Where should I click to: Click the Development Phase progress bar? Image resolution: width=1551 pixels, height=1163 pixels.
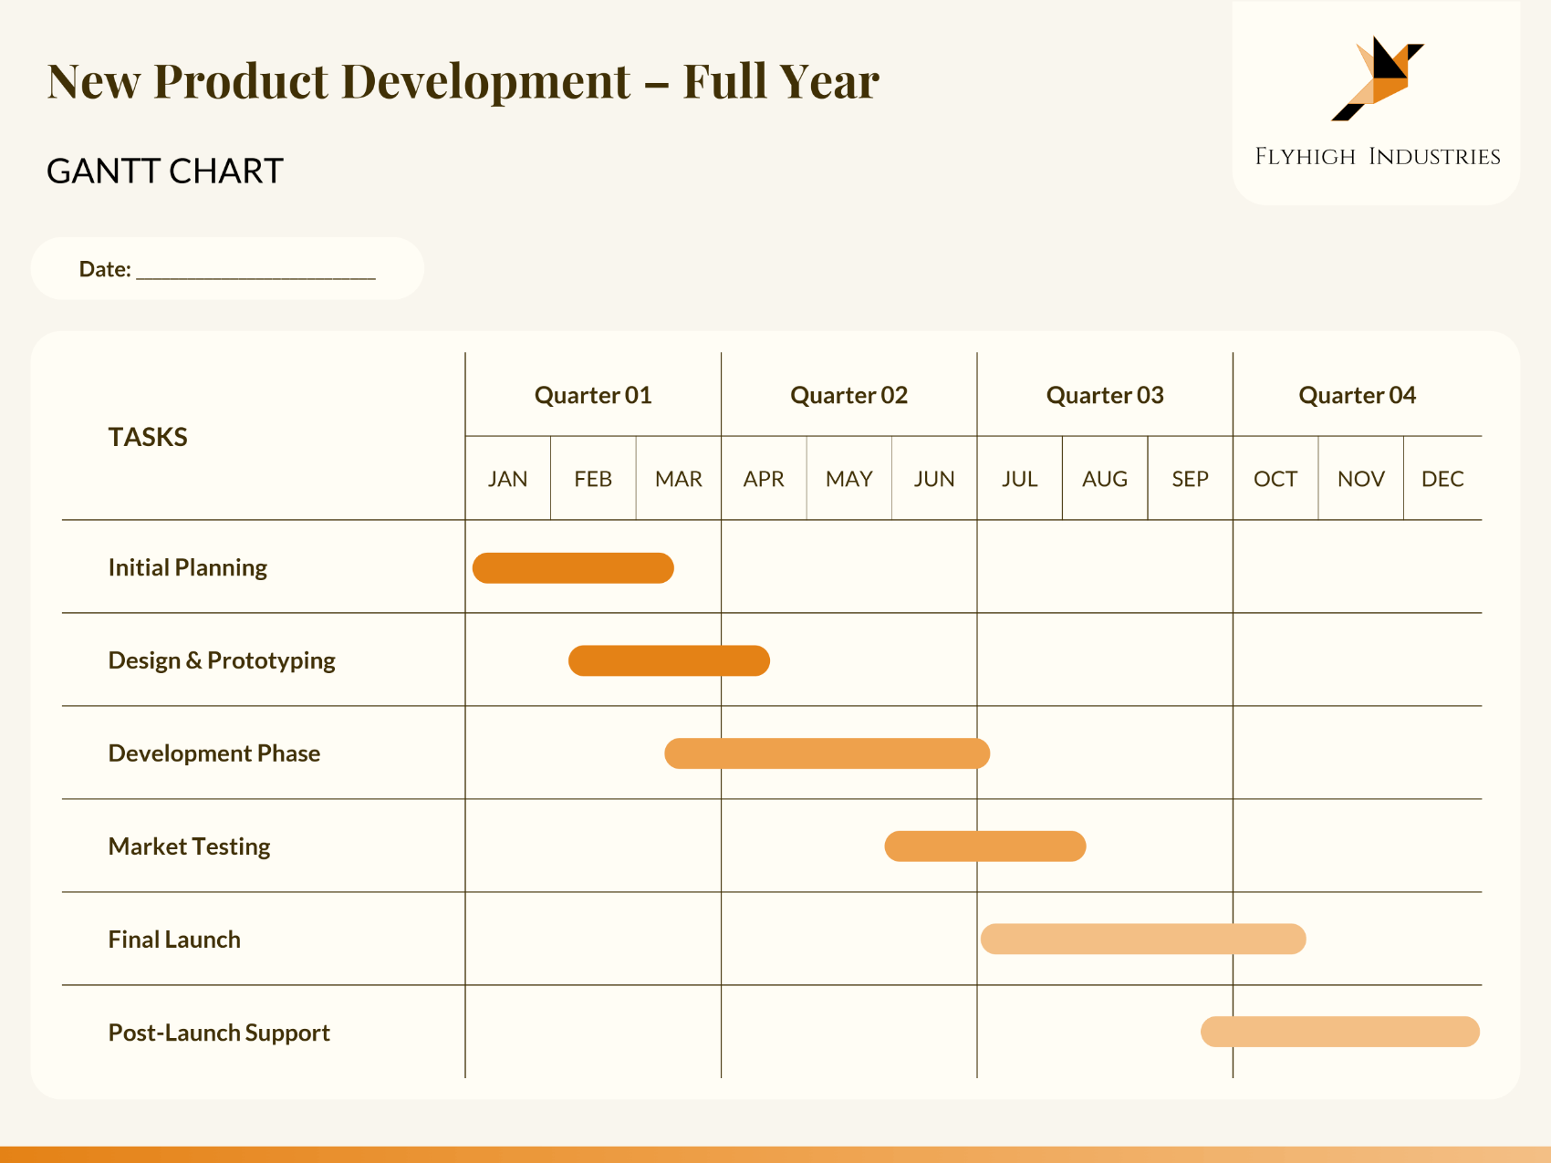(827, 753)
